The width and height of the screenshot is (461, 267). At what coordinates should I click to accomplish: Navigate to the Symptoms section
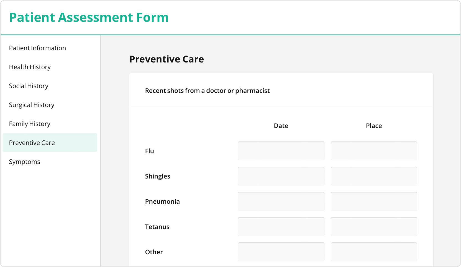click(x=24, y=161)
